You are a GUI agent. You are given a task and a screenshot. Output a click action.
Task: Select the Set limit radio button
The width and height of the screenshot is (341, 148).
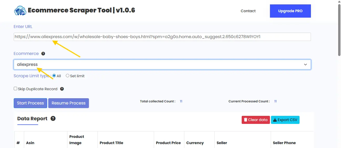pos(67,76)
